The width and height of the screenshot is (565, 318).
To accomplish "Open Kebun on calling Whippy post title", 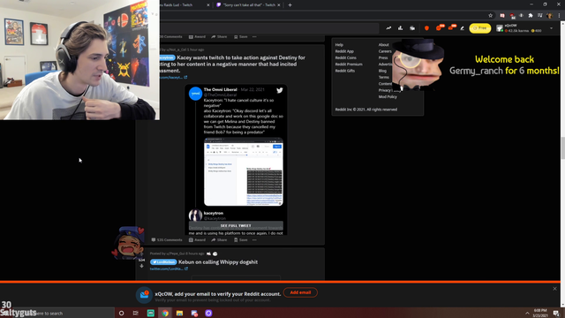I will (x=218, y=262).
